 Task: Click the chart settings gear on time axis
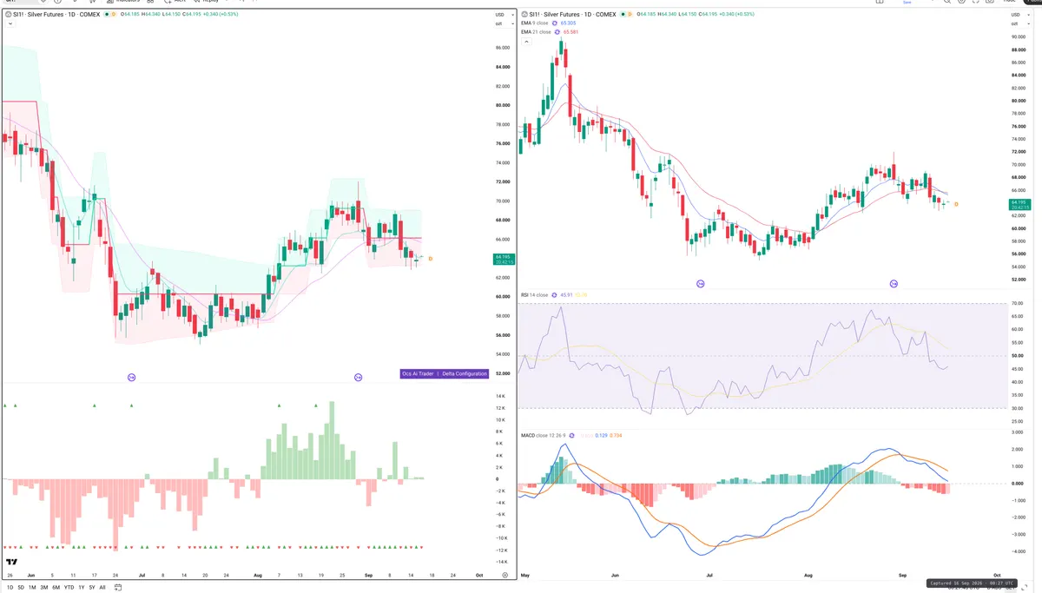[505, 576]
